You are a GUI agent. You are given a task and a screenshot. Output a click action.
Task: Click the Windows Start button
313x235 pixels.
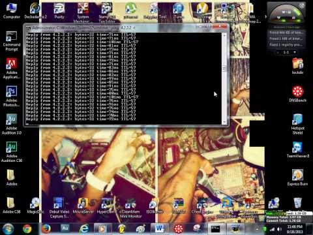pyautogui.click(x=8, y=228)
